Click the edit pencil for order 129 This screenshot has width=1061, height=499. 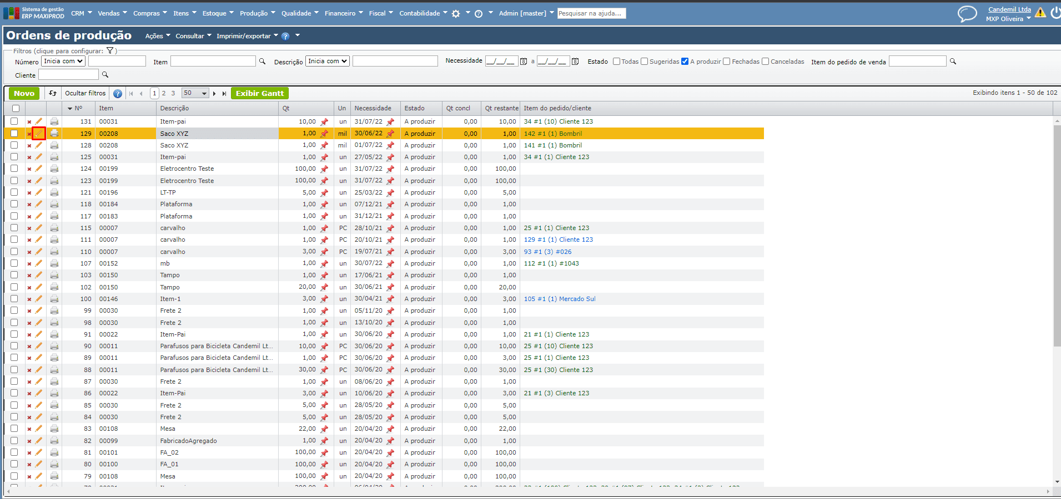point(38,134)
